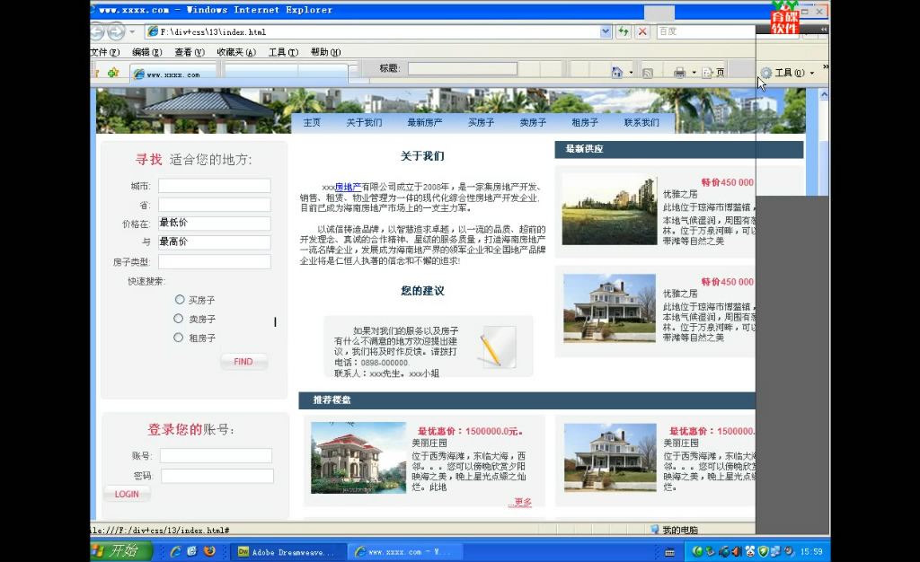Open the 关于我们 navigation link

tap(364, 122)
